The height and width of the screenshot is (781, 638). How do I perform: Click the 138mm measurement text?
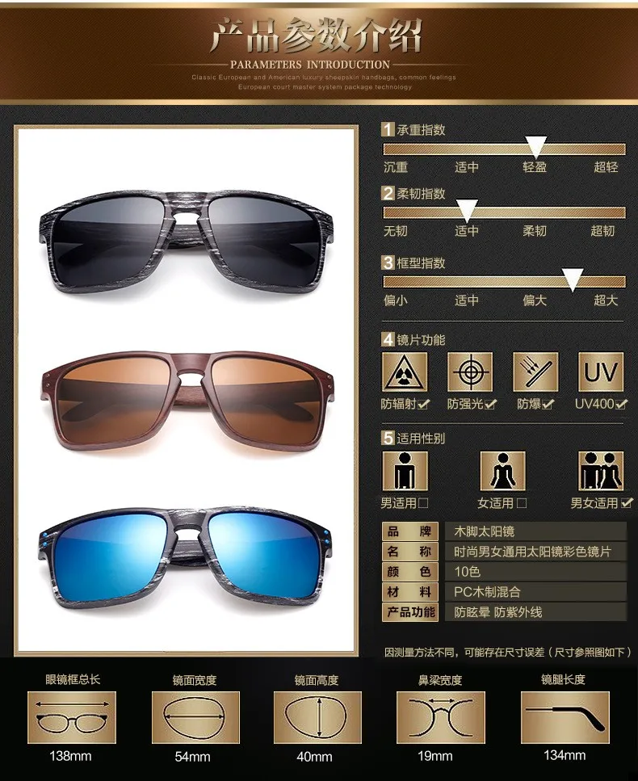(70, 756)
